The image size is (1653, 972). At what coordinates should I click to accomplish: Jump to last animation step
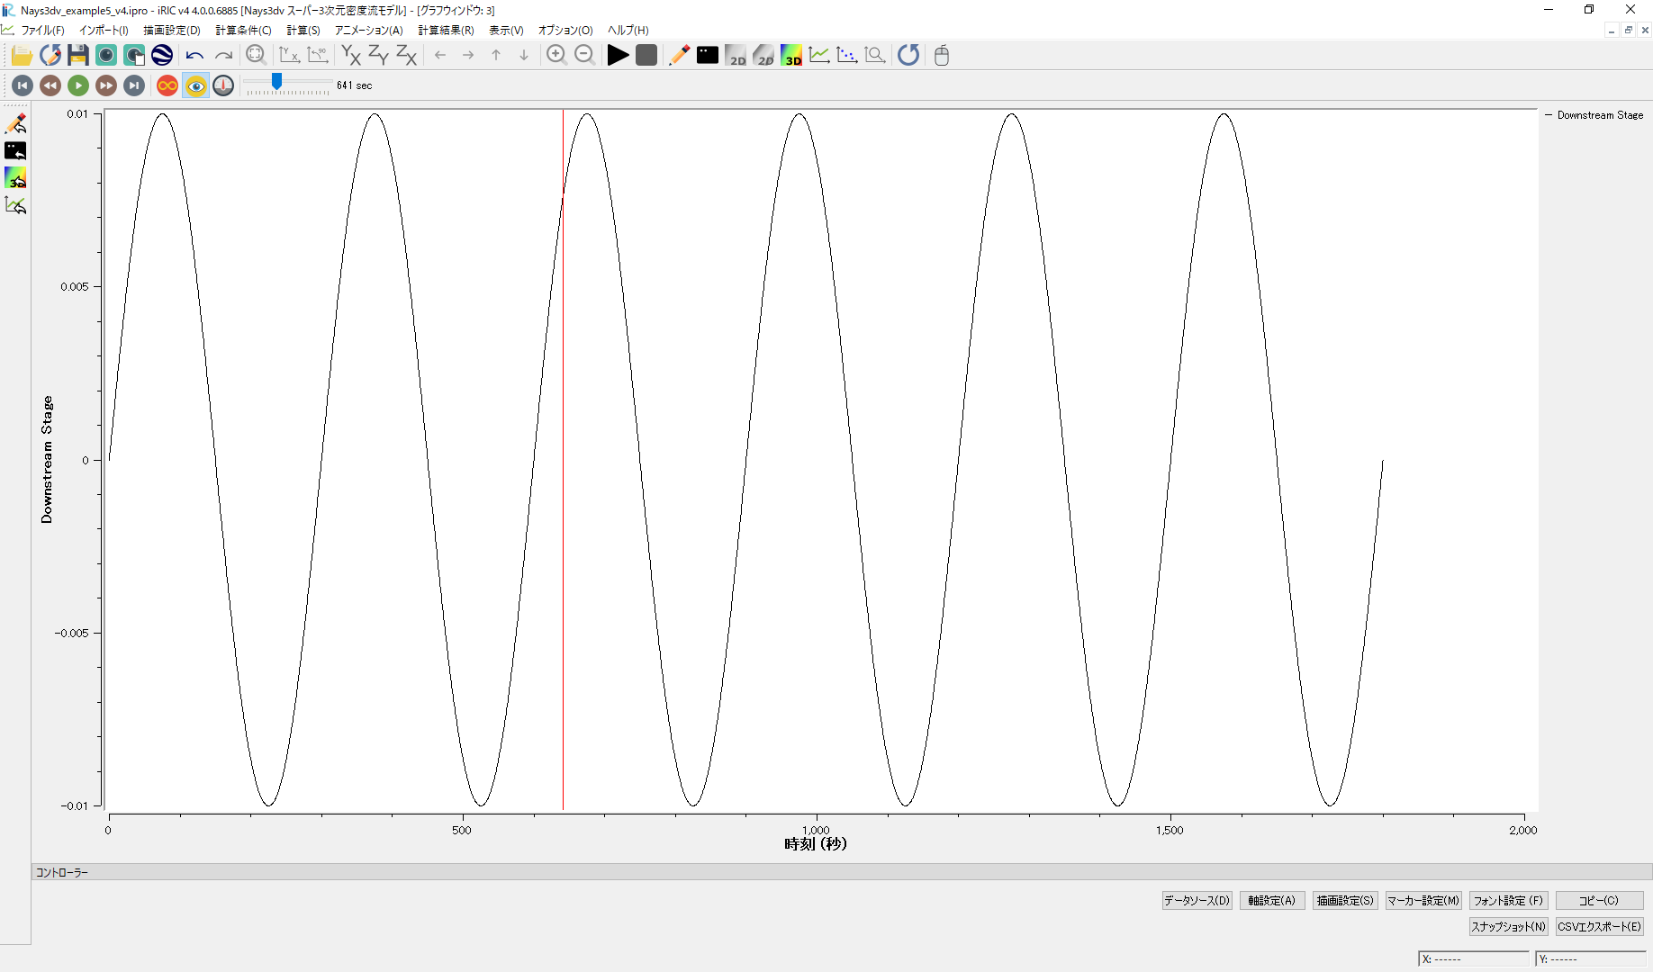[x=134, y=85]
